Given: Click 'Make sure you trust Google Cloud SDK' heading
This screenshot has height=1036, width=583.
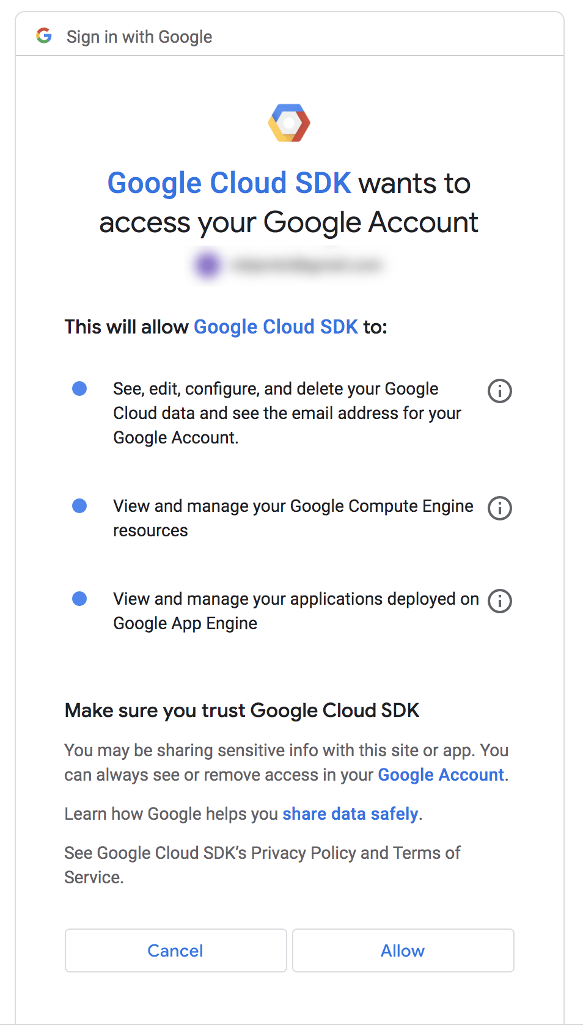Looking at the screenshot, I should (x=241, y=710).
